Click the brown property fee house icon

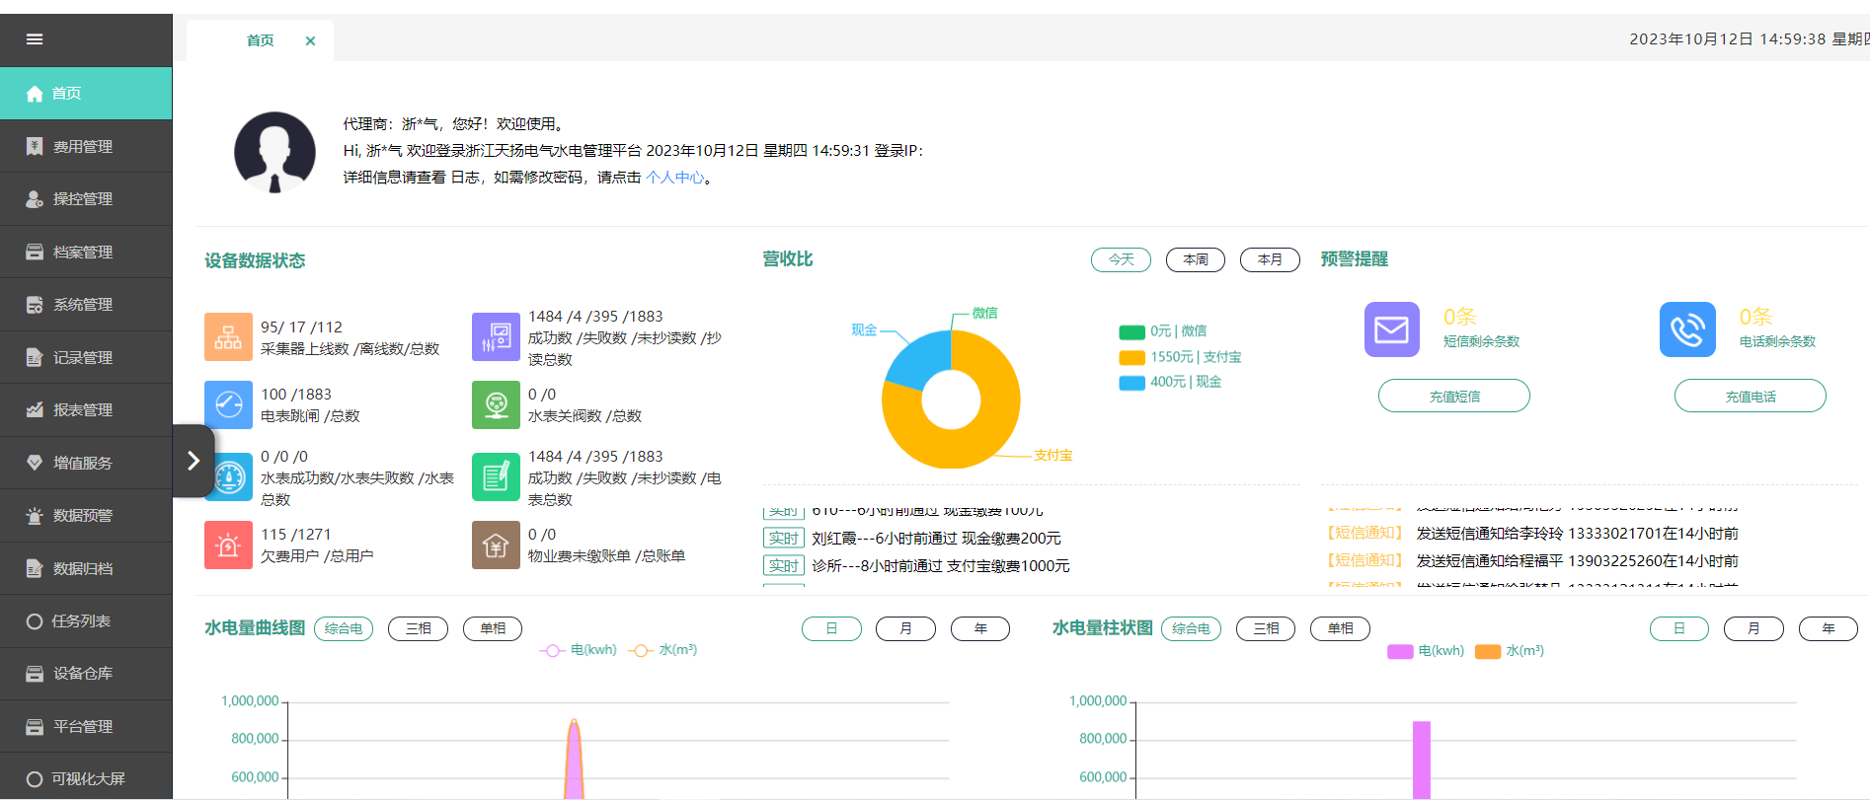click(x=496, y=545)
